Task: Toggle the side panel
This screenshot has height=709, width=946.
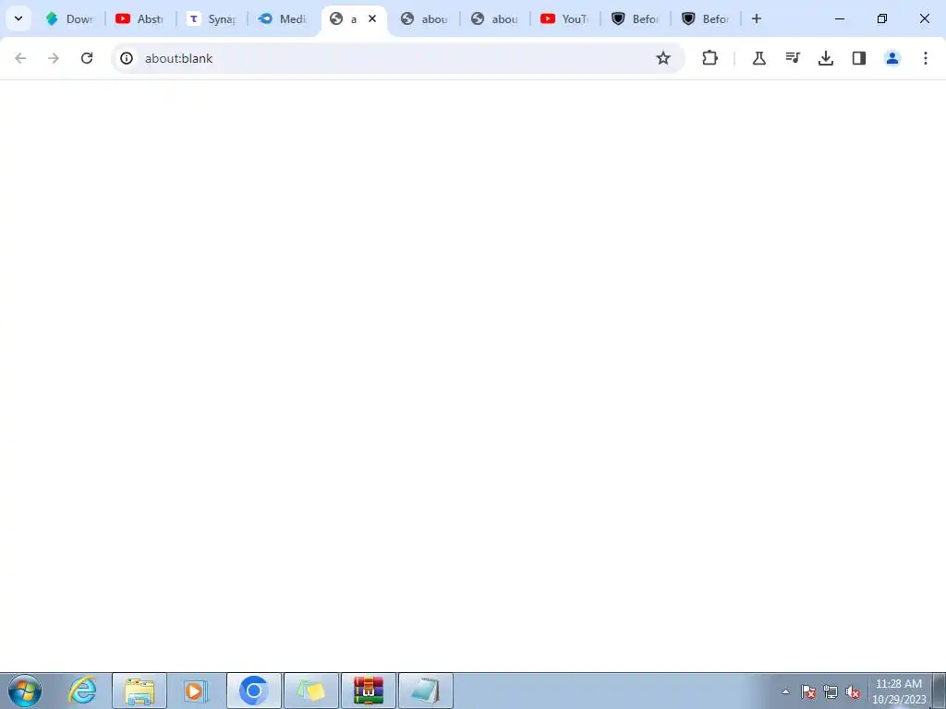Action: point(859,58)
